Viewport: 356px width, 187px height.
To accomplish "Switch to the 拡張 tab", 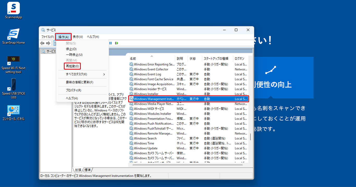I will pyautogui.click(x=78, y=170).
